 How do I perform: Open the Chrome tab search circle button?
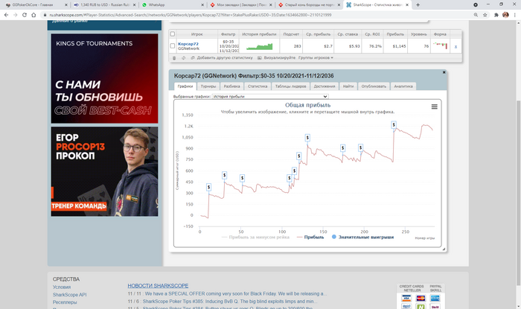tap(476, 5)
